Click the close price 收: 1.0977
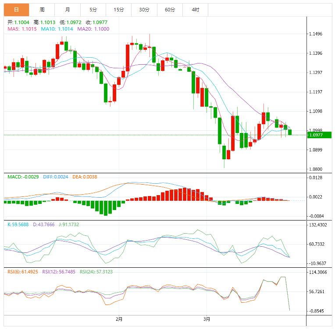The width and height of the screenshot is (335, 329). pyautogui.click(x=96, y=22)
